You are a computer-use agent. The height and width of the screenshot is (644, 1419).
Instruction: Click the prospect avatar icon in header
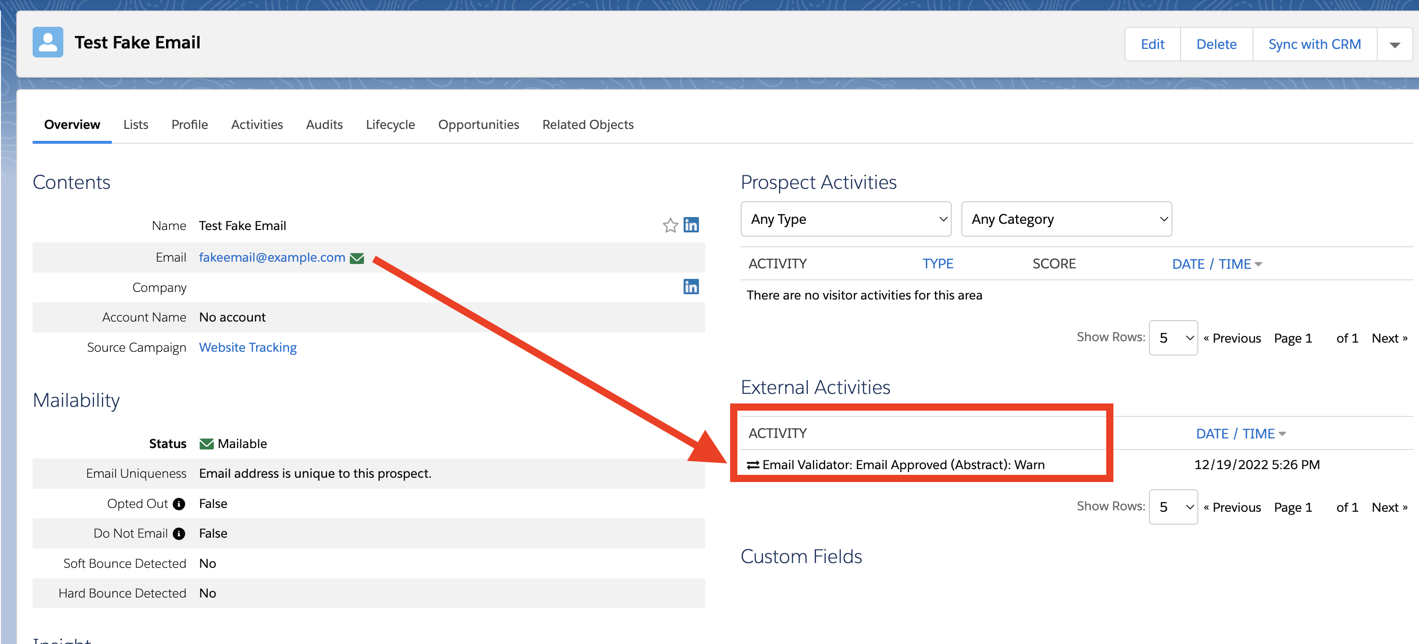(48, 42)
